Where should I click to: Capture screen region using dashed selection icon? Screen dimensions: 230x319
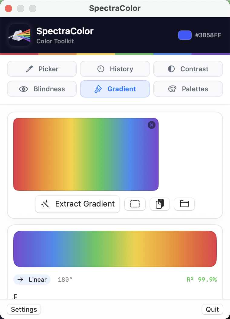tap(135, 204)
